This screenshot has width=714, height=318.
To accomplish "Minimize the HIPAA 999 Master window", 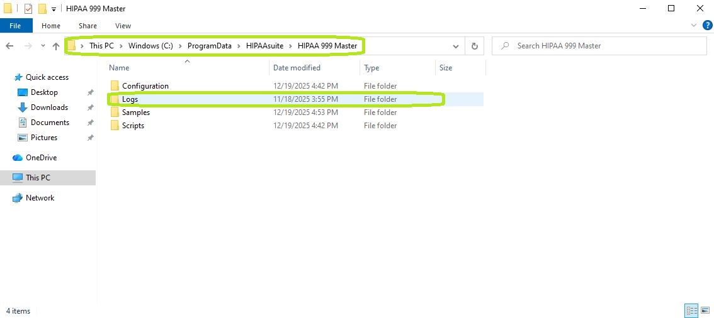I will (x=642, y=8).
